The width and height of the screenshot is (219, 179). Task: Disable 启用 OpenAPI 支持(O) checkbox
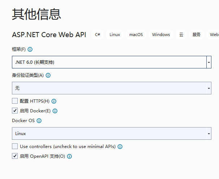(x=15, y=156)
